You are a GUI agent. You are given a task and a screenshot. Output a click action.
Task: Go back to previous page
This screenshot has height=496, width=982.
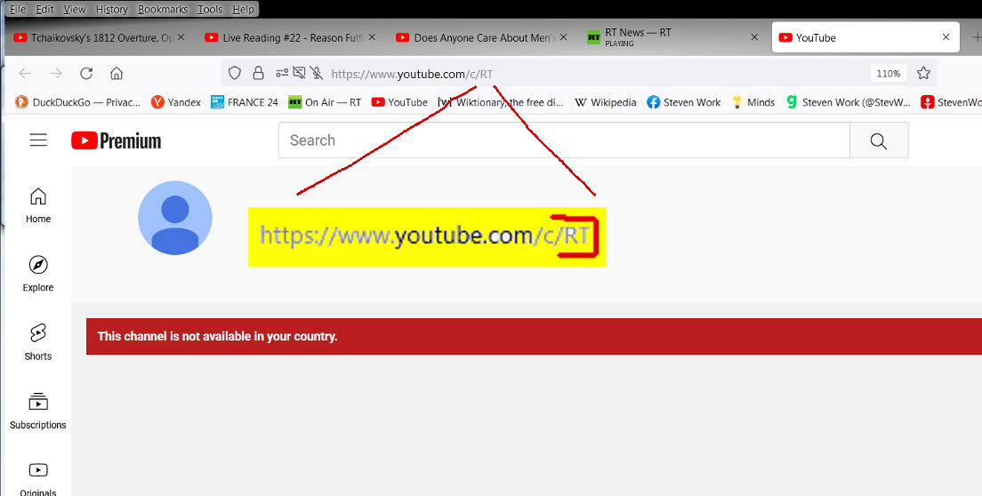click(25, 74)
